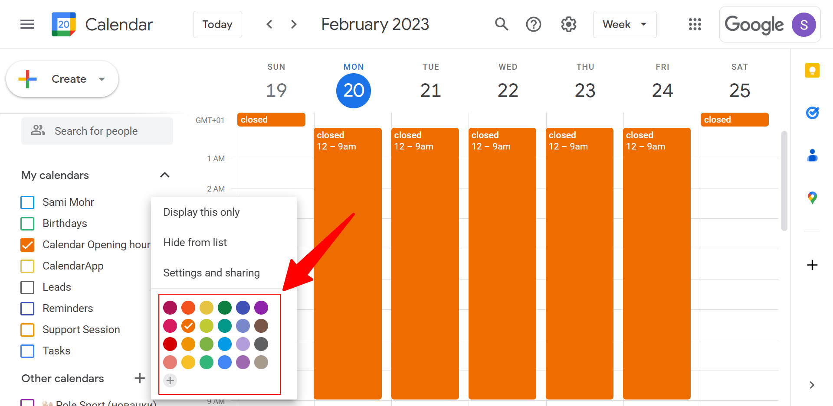The image size is (833, 406).
Task: Select Settings and sharing menu entry
Action: tap(211, 273)
